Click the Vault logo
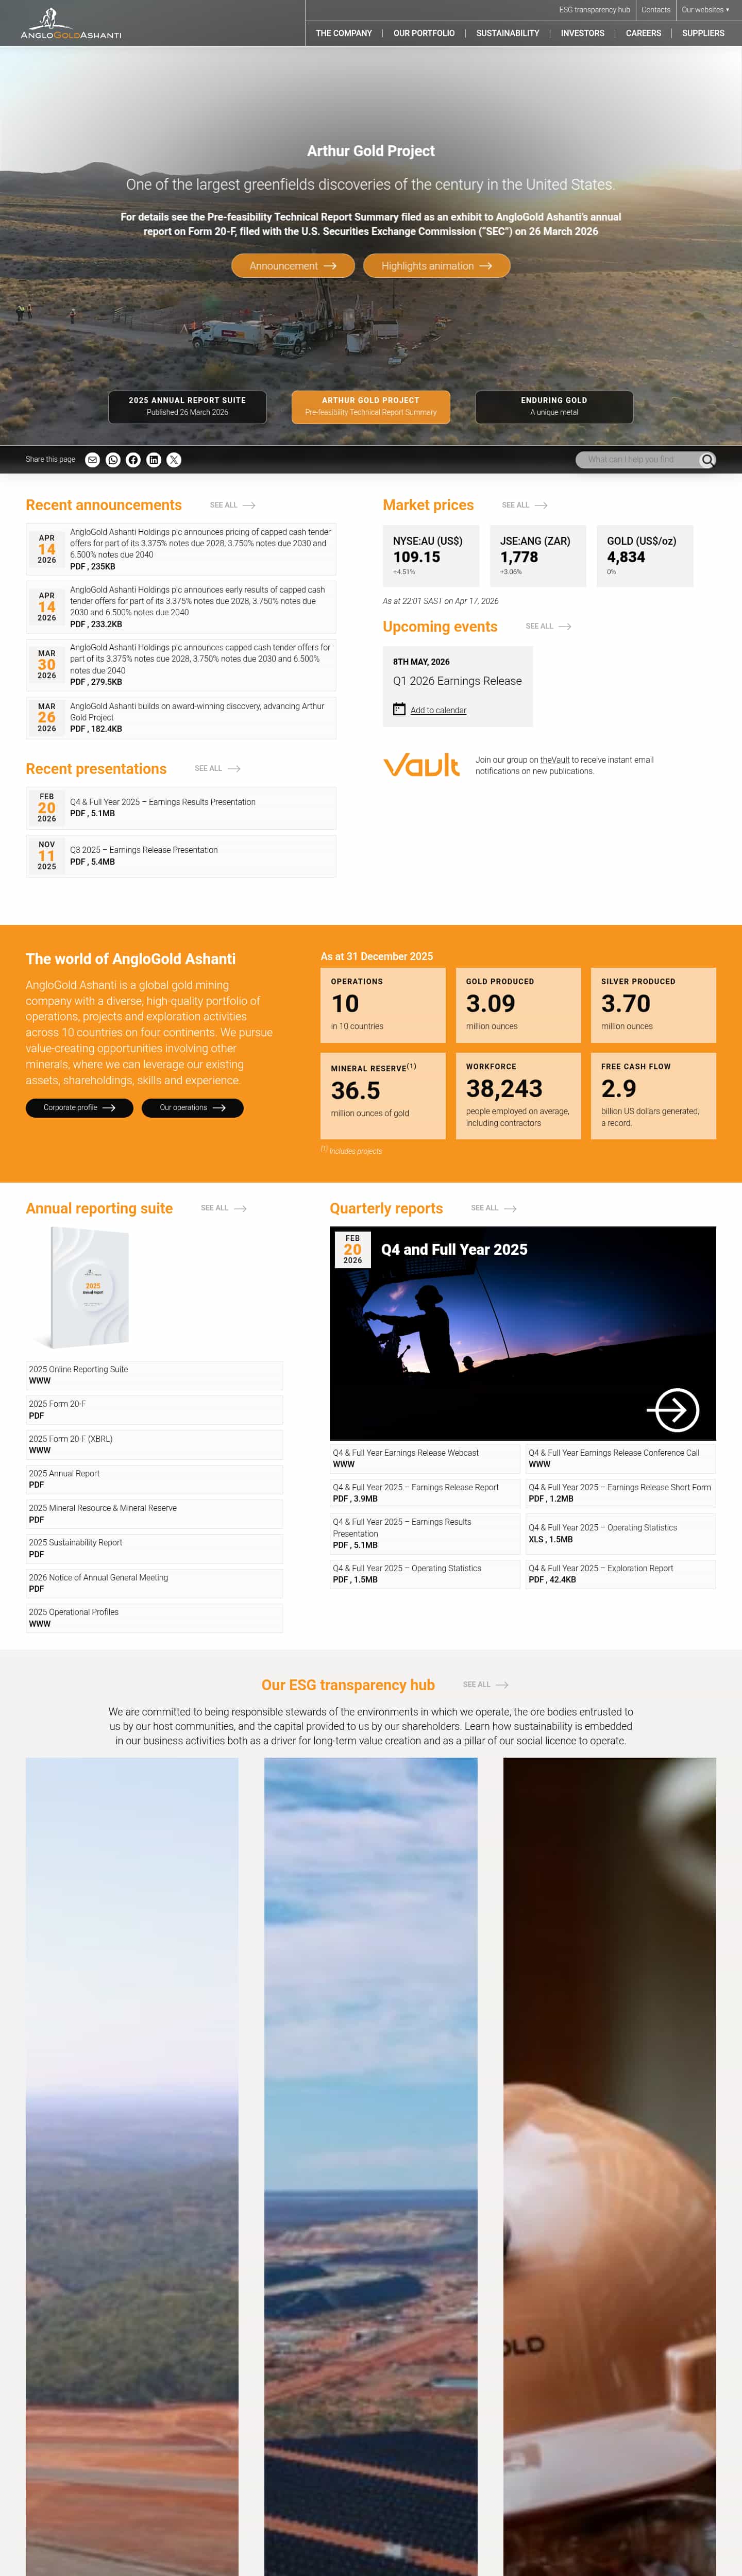The width and height of the screenshot is (742, 2576). pos(421,765)
